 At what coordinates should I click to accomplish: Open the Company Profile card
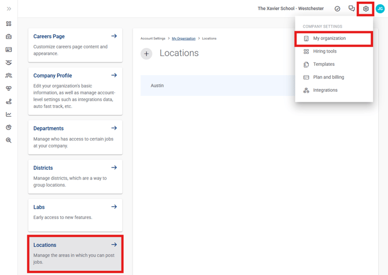pos(75,91)
